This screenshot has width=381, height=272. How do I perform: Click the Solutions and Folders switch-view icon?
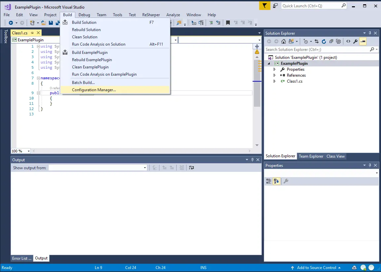point(291,41)
